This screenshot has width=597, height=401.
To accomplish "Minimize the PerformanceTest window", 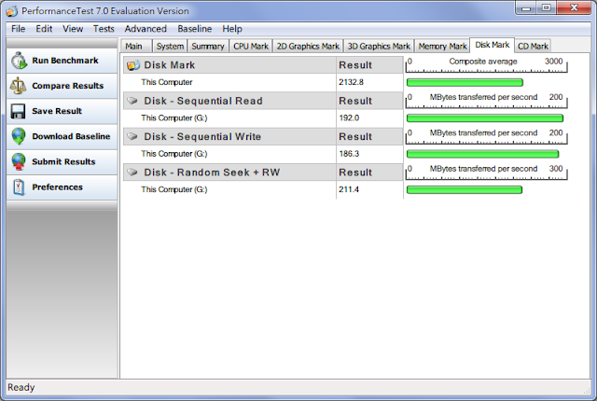I will tap(526, 8).
